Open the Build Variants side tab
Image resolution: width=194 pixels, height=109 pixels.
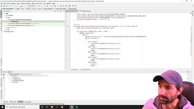click(1, 82)
